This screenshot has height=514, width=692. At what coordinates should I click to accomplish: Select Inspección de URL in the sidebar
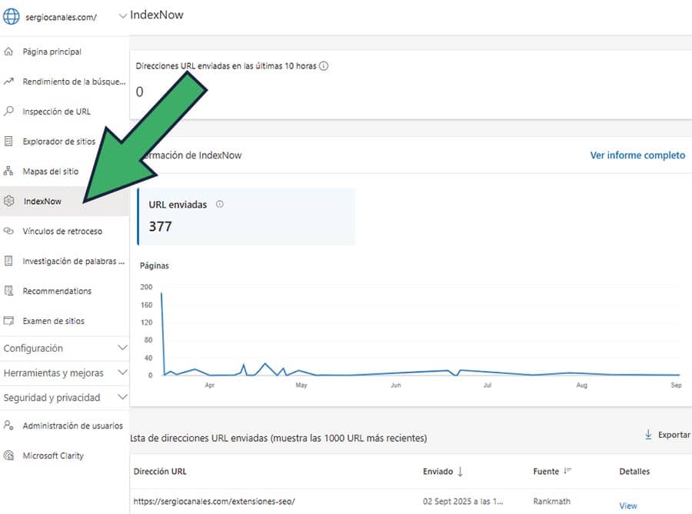[58, 111]
